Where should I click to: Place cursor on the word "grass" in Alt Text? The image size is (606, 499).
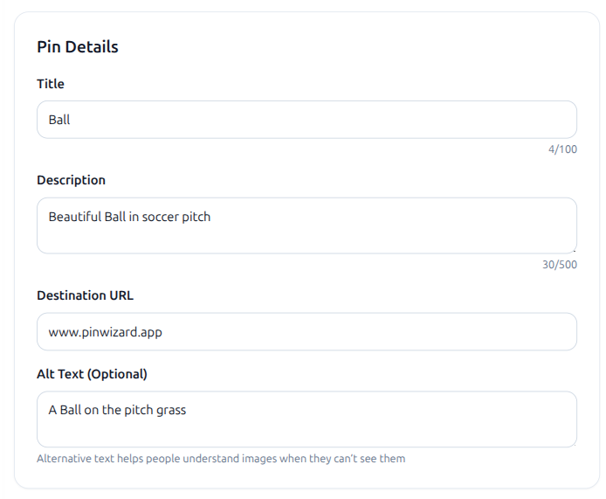pos(169,410)
